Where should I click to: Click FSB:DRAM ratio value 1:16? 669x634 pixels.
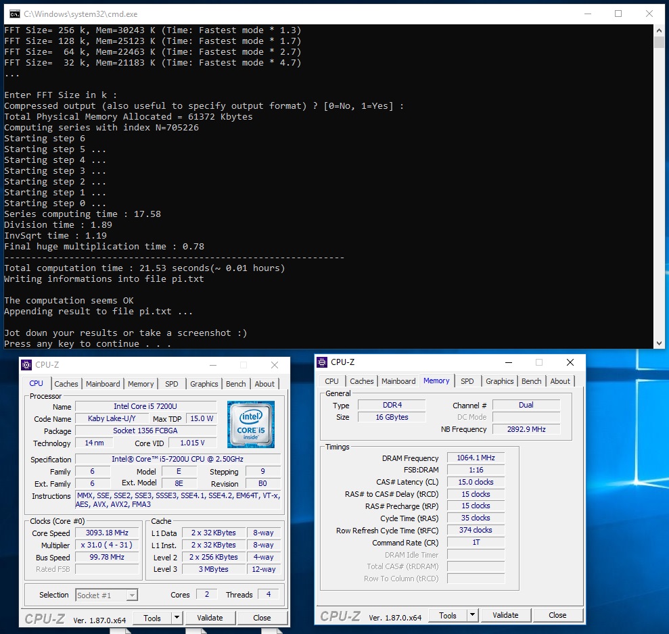coord(476,470)
